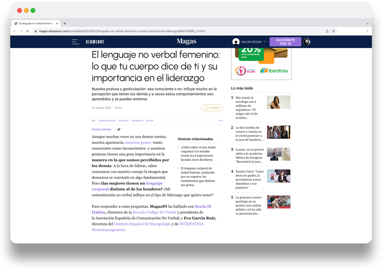This screenshot has height=273, width=382.
Task: Click the lock icon in address bar
Action: click(x=36, y=31)
